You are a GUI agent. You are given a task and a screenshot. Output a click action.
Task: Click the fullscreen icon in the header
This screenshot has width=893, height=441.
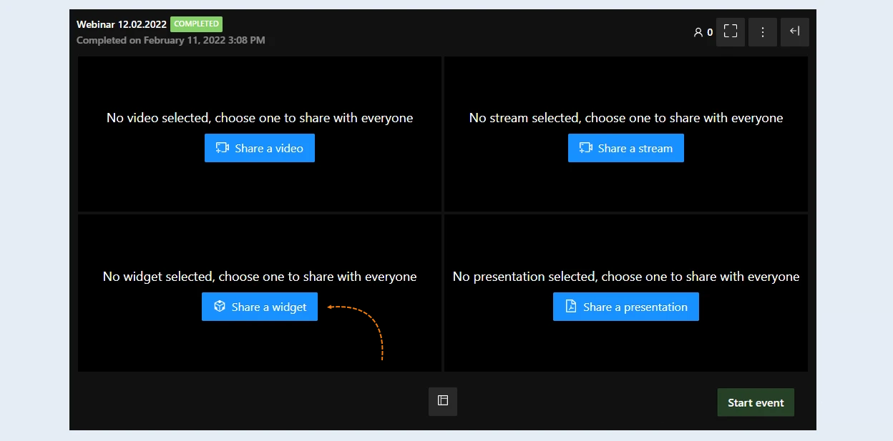(731, 32)
